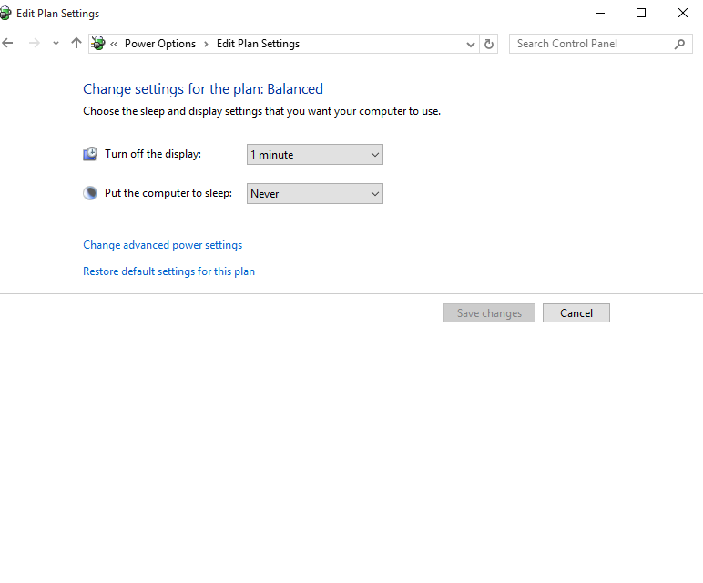Focus the Search Control Panel field
The image size is (703, 583).
592,44
